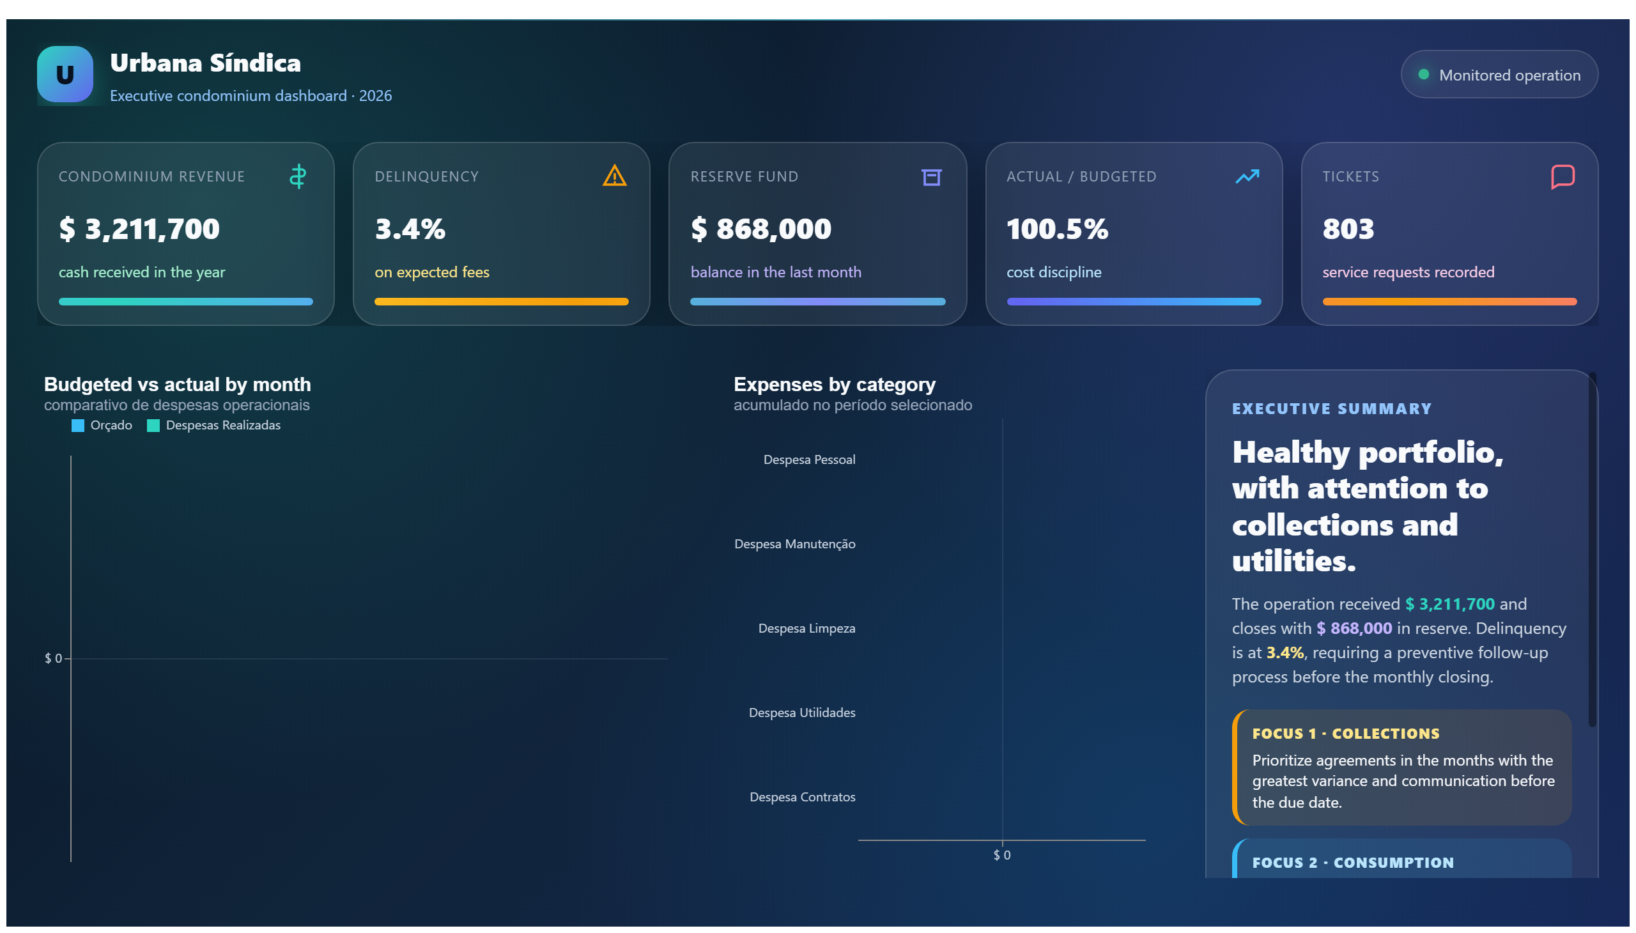Viewport: 1636px width, 933px height.
Task: Open the Focus 1 Collections card
Action: [1401, 767]
